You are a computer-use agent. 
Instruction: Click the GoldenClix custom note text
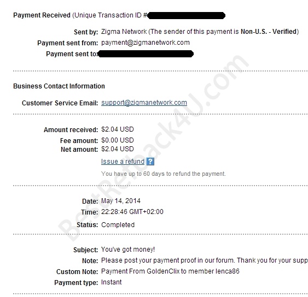pos(170,271)
